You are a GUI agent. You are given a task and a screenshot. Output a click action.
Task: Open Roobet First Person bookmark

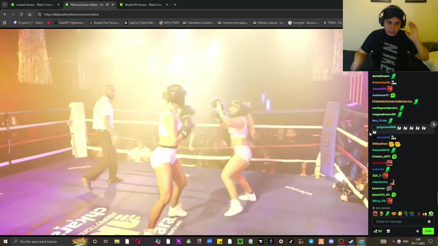(104, 23)
